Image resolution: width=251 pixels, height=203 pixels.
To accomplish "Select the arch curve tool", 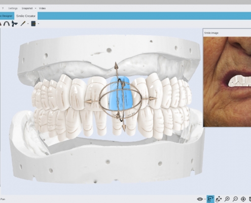I will tap(7, 23).
